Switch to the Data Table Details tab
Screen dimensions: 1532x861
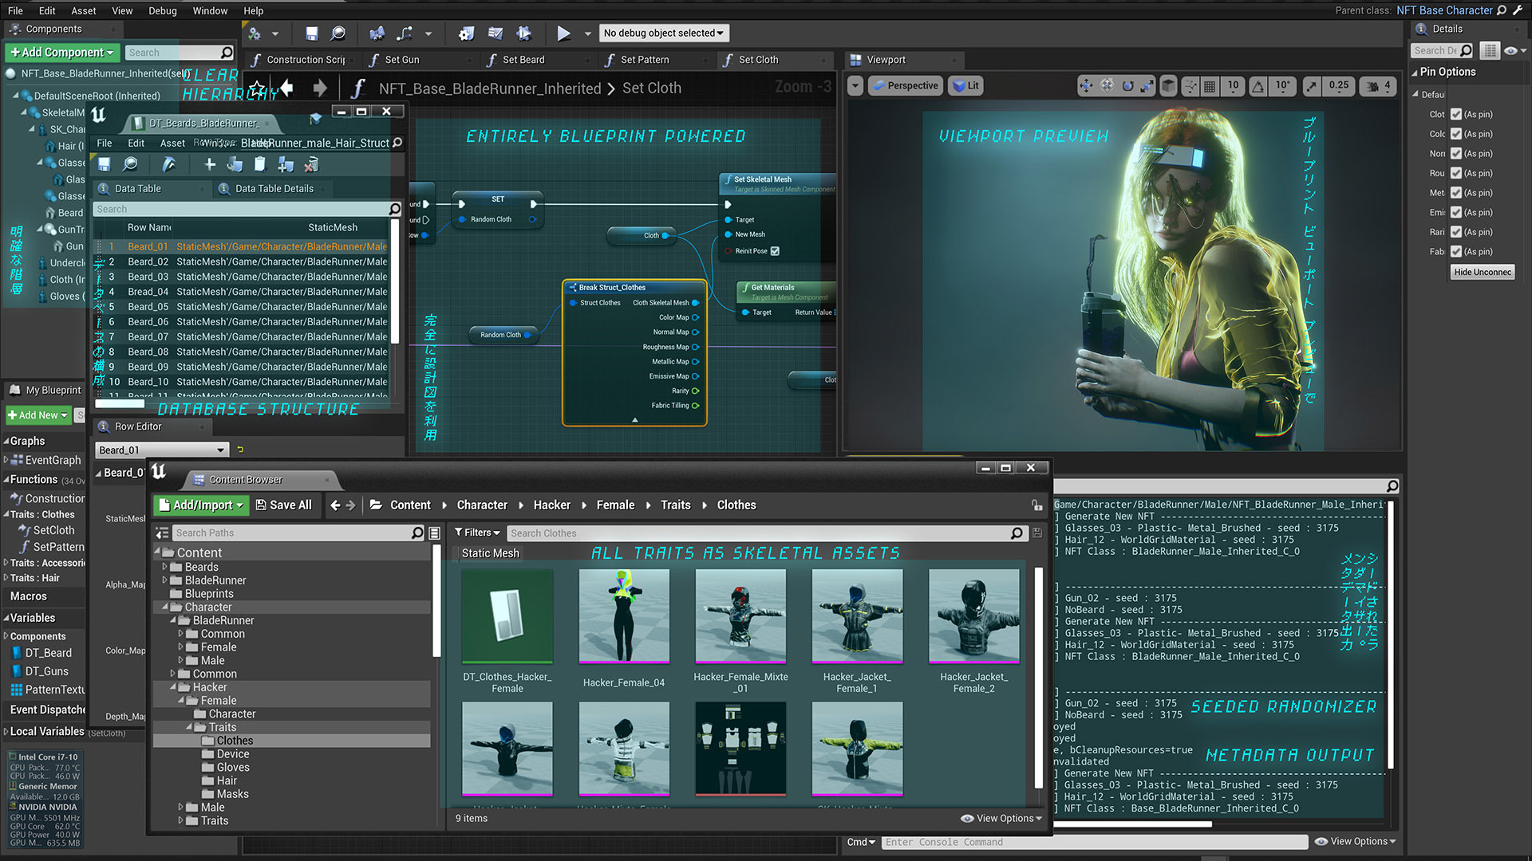pos(274,189)
